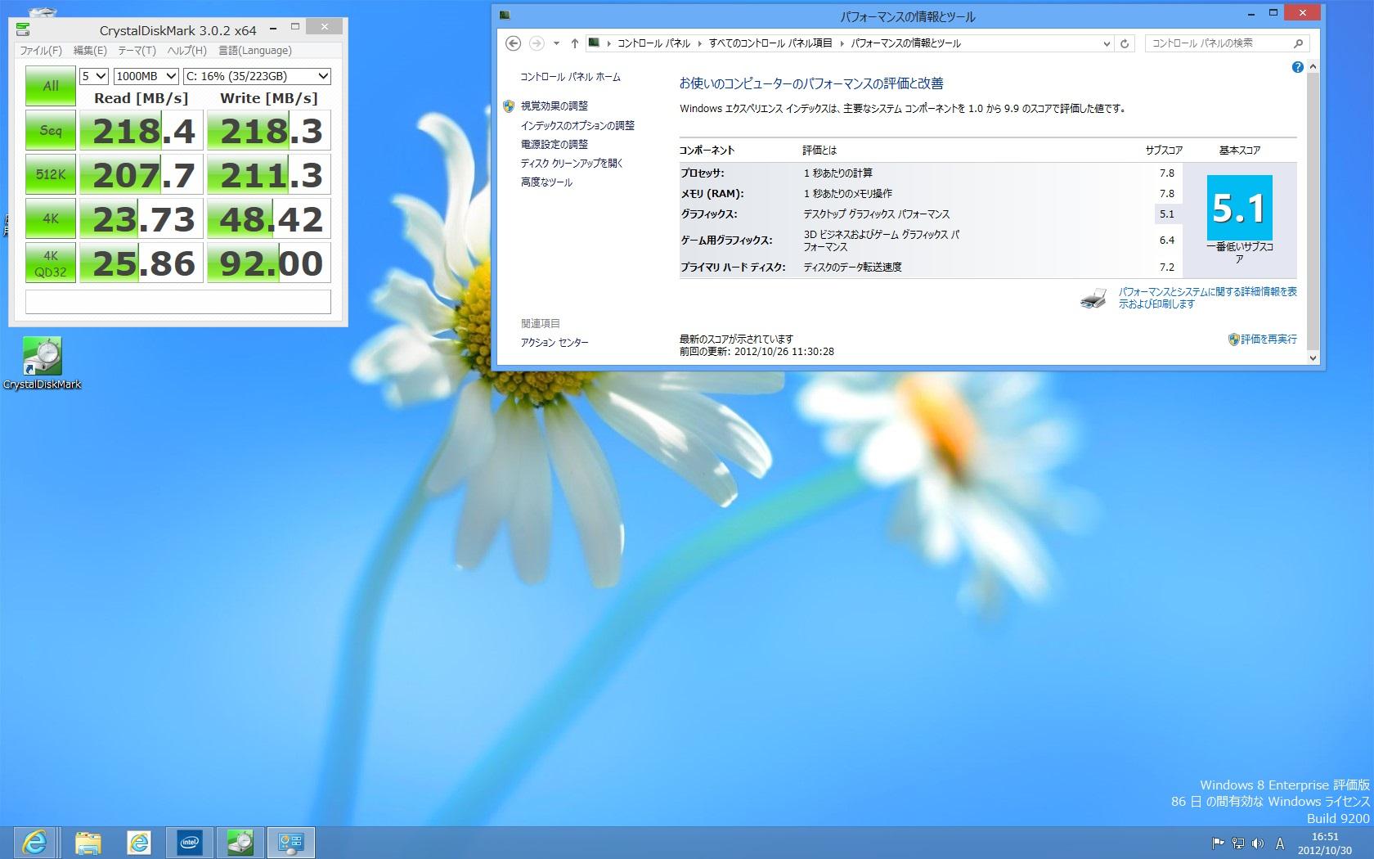Image resolution: width=1374 pixels, height=859 pixels.
Task: Open ディスク クリーンアップを開く link
Action: coord(572,163)
